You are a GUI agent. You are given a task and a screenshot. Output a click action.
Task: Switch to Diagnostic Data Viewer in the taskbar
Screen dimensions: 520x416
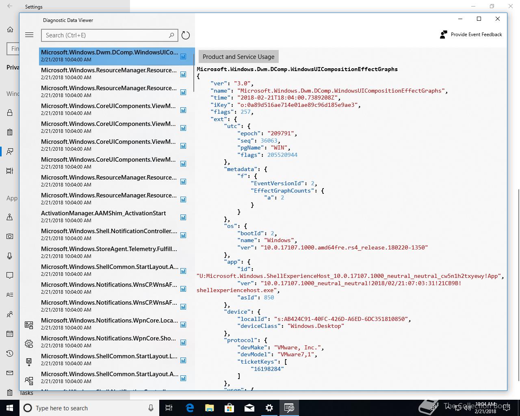(x=289, y=408)
